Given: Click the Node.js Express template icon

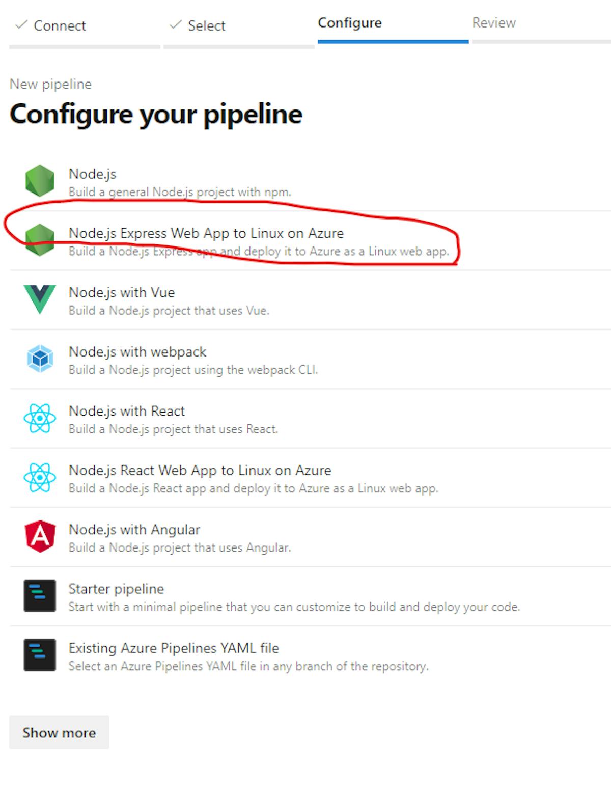Looking at the screenshot, I should (40, 240).
